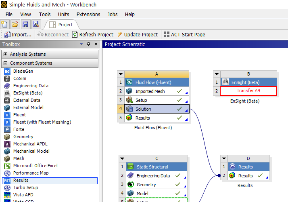Select the Static Structural header cell
The height and width of the screenshot is (202, 288).
(157, 167)
